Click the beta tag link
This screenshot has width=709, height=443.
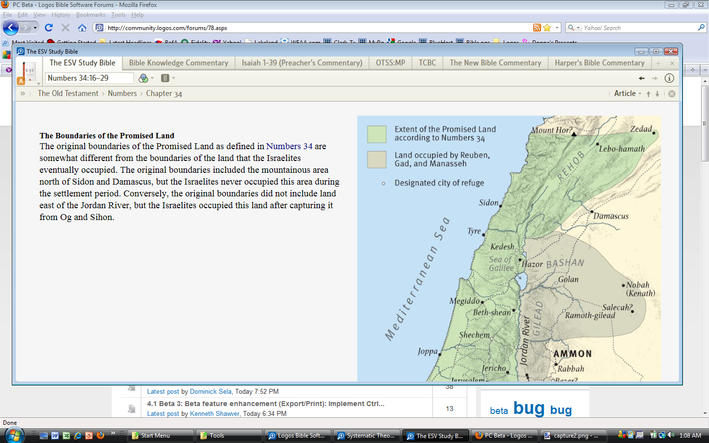click(x=499, y=411)
